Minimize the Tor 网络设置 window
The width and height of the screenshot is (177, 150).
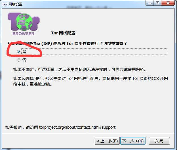point(150,3)
